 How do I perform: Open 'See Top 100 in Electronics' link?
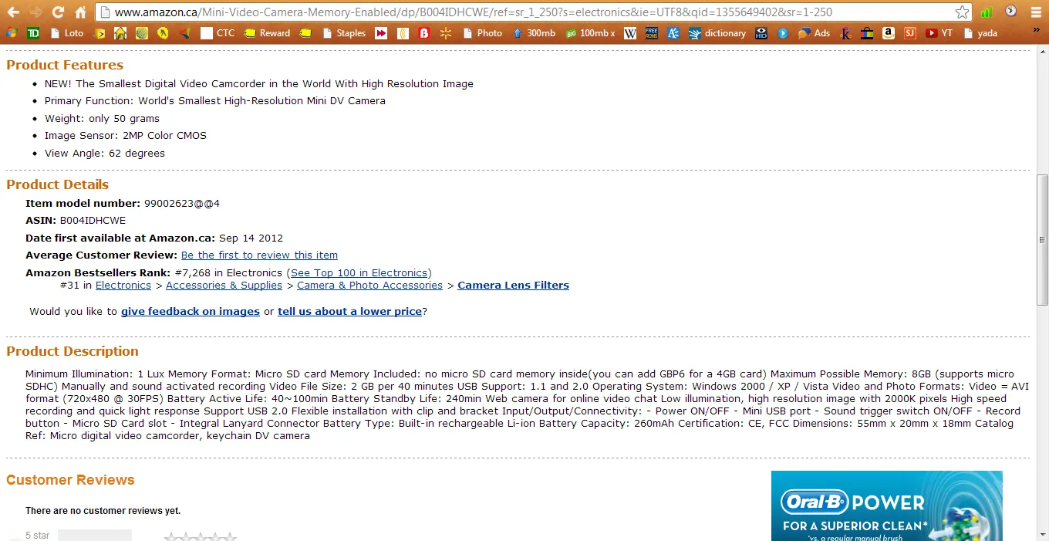tap(359, 272)
